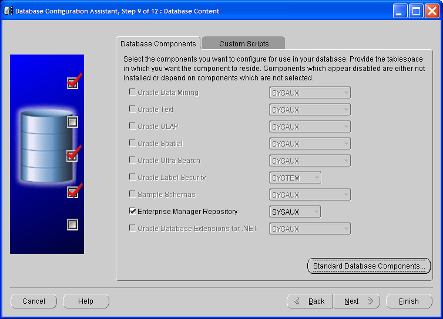Click the Oracle Label Security label text
Viewport: 443px width, 319px height.
pos(172,178)
